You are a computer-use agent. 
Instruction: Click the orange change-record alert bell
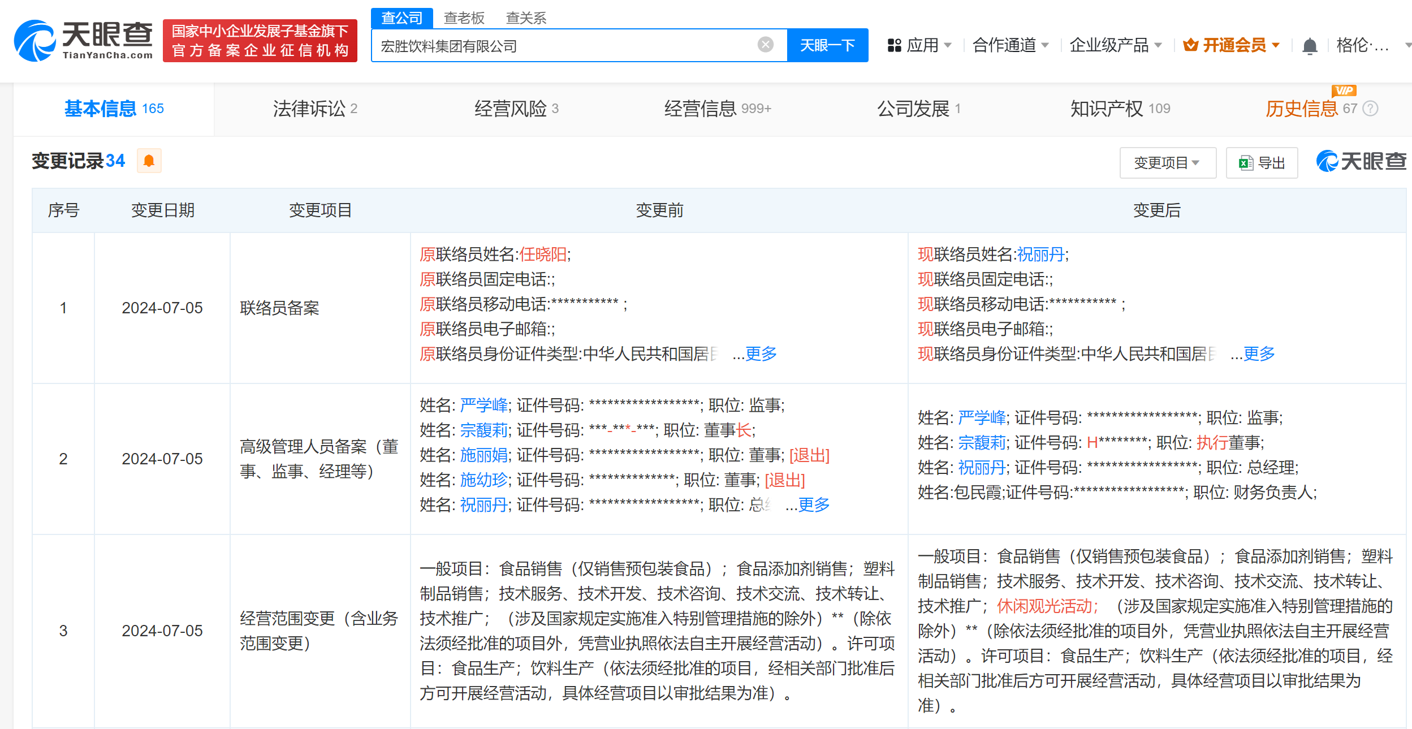(x=149, y=161)
